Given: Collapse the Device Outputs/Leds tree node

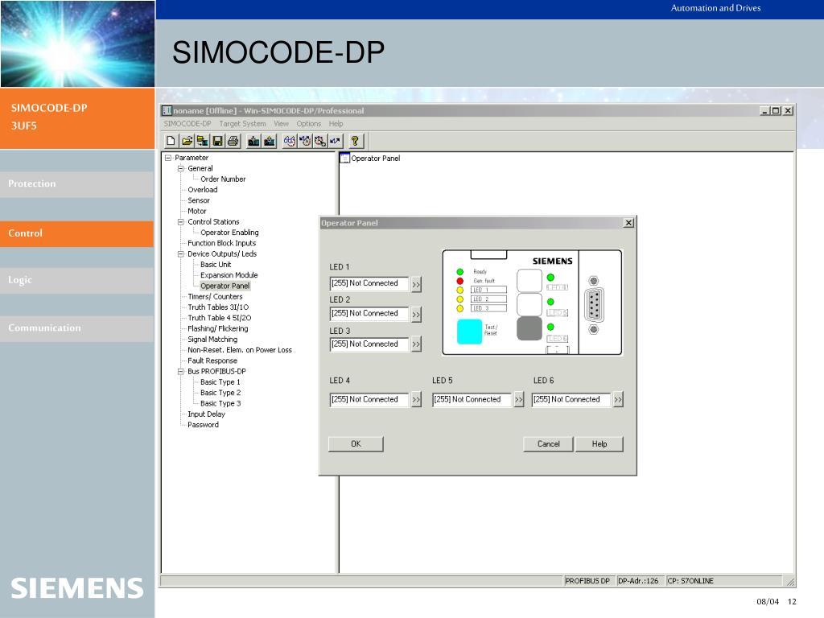Looking at the screenshot, I should [181, 253].
